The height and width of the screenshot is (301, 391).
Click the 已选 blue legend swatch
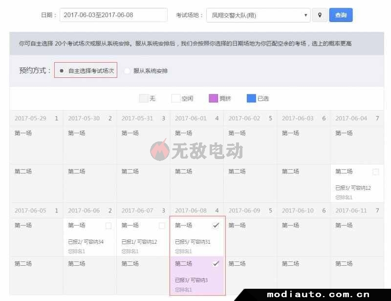pyautogui.click(x=251, y=98)
